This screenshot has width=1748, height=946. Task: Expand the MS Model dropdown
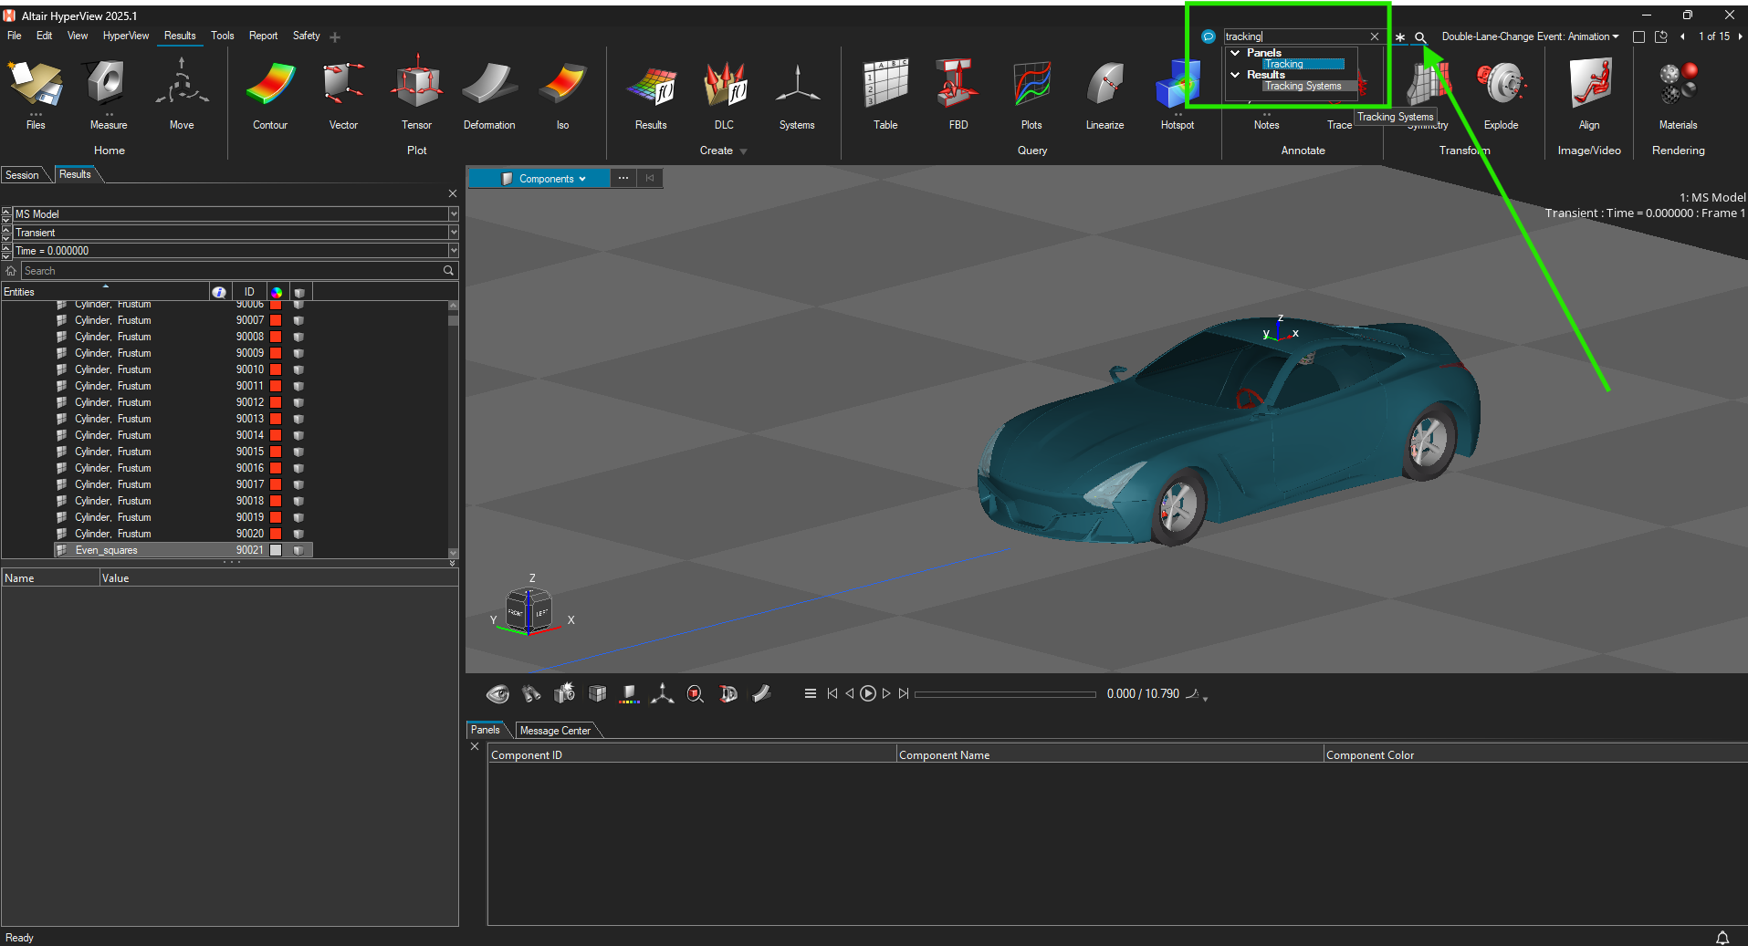tap(453, 214)
